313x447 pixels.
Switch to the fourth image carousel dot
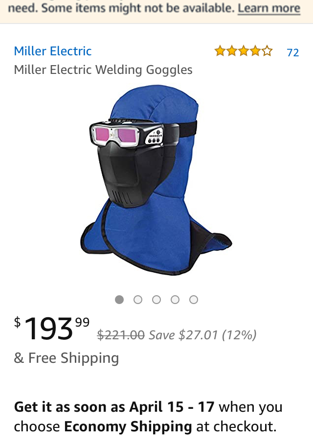175,300
